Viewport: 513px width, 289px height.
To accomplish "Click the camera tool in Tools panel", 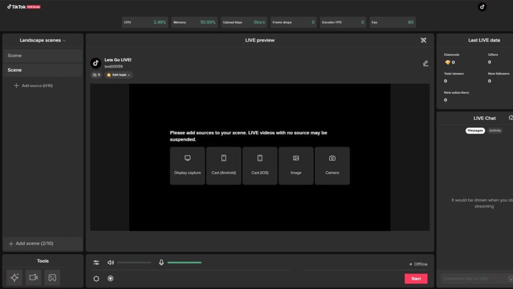I will coord(34,277).
